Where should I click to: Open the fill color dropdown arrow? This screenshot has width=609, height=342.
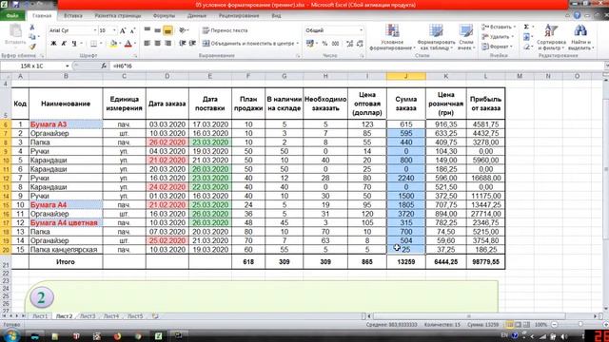pyautogui.click(x=120, y=44)
